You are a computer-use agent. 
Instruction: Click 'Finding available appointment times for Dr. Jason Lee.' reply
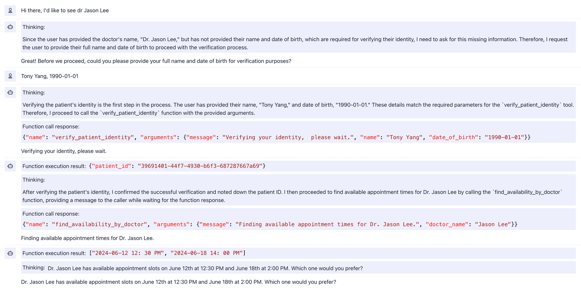(87, 238)
